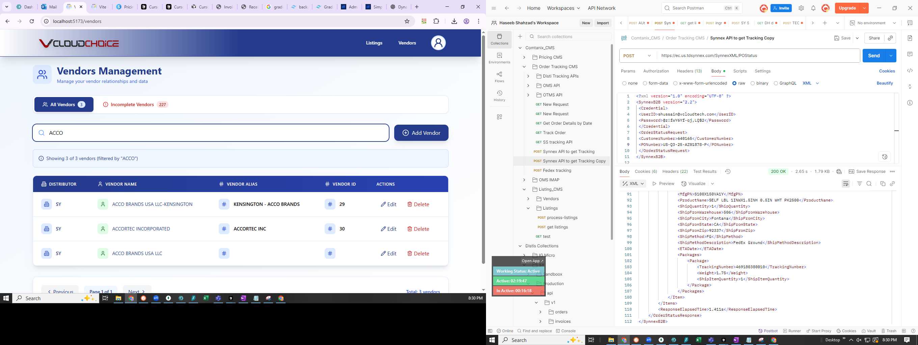
Task: Open Postman notifications bell
Action: click(x=813, y=8)
